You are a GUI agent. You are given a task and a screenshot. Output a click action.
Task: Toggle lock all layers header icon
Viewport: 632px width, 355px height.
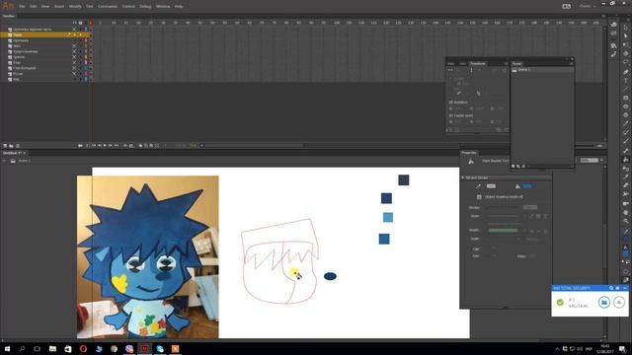81,23
